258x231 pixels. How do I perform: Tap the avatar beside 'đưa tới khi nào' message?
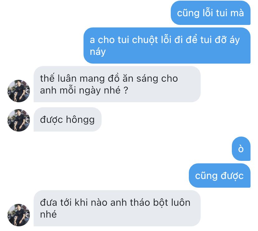(x=19, y=215)
